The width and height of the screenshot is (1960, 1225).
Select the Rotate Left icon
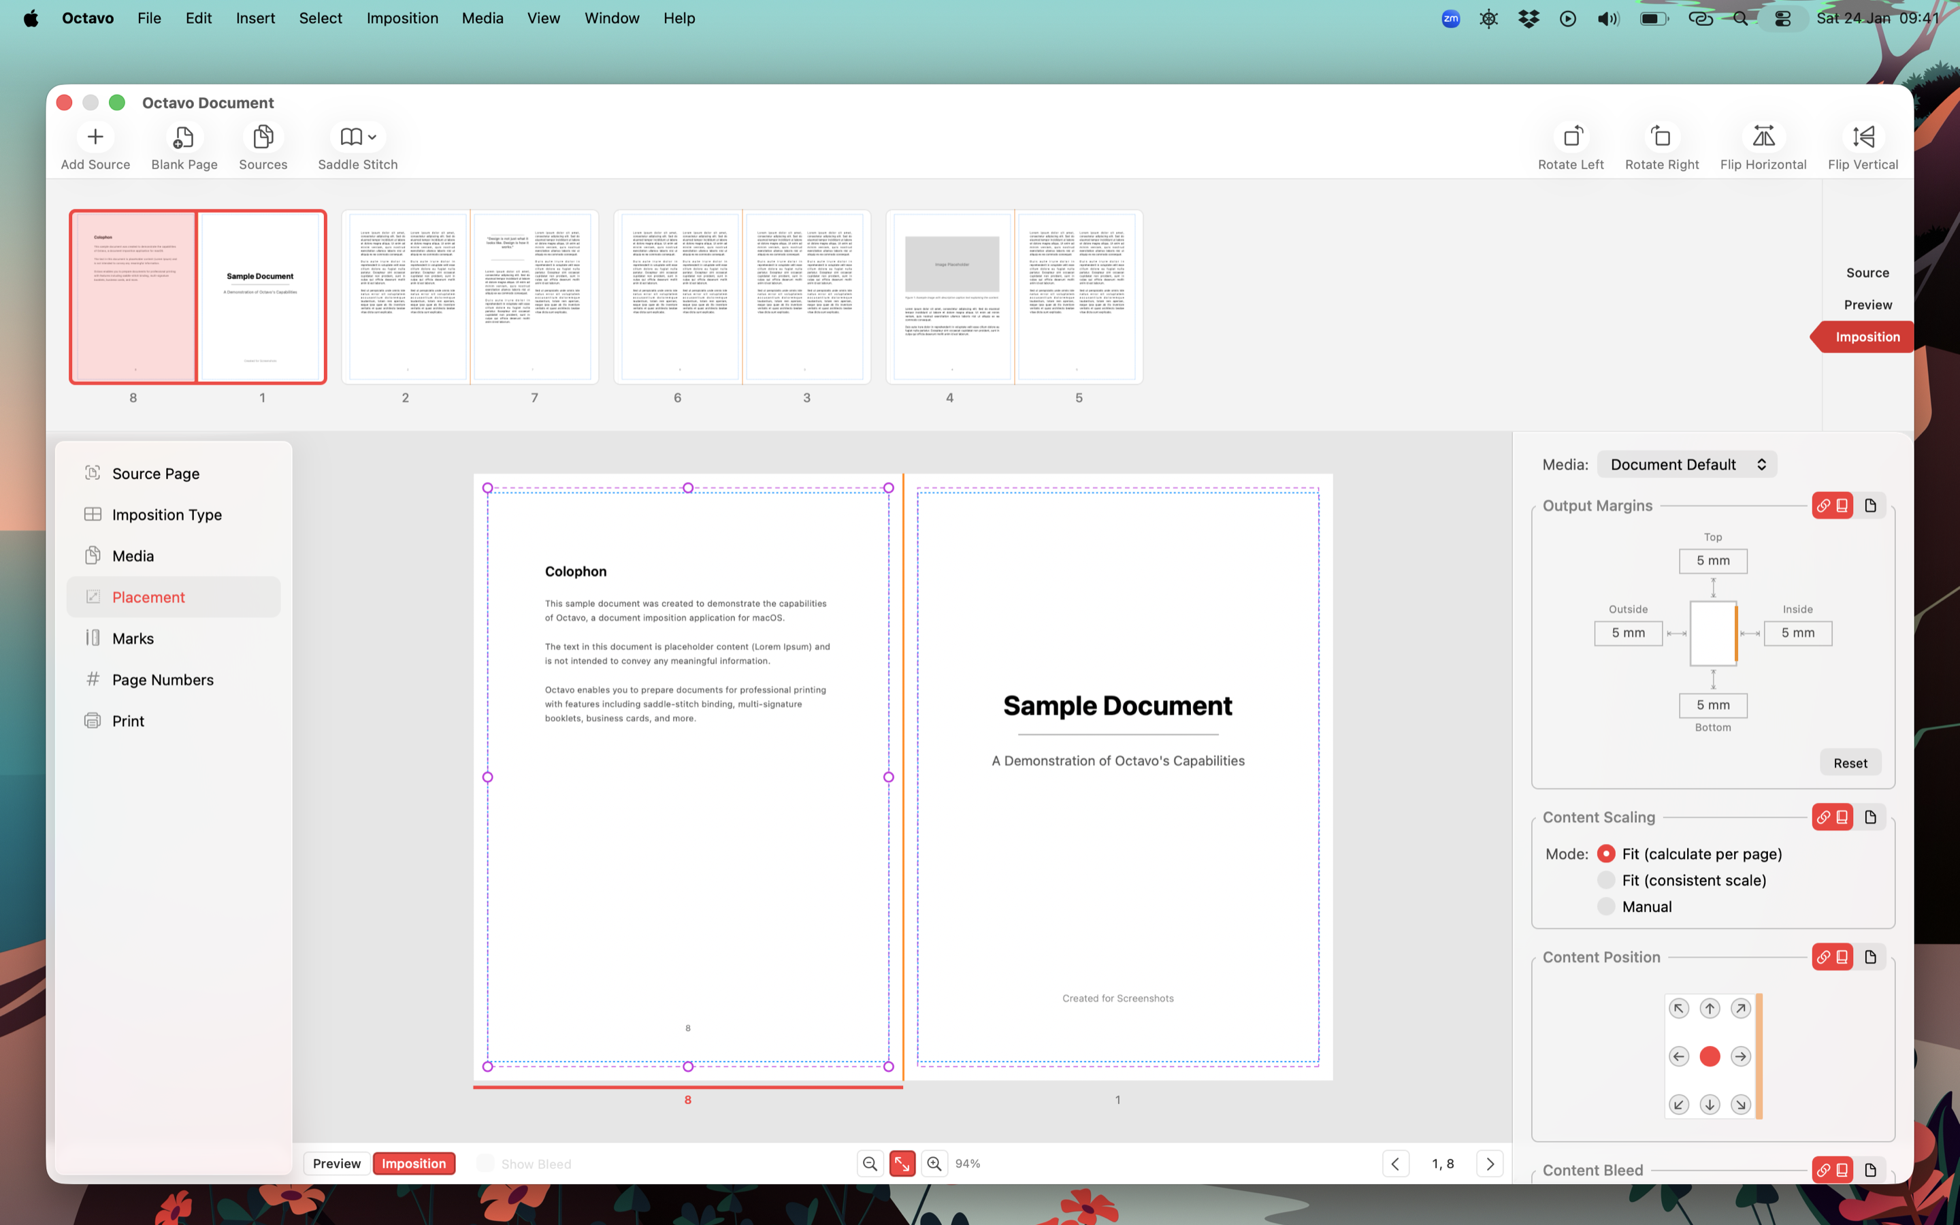pos(1571,136)
